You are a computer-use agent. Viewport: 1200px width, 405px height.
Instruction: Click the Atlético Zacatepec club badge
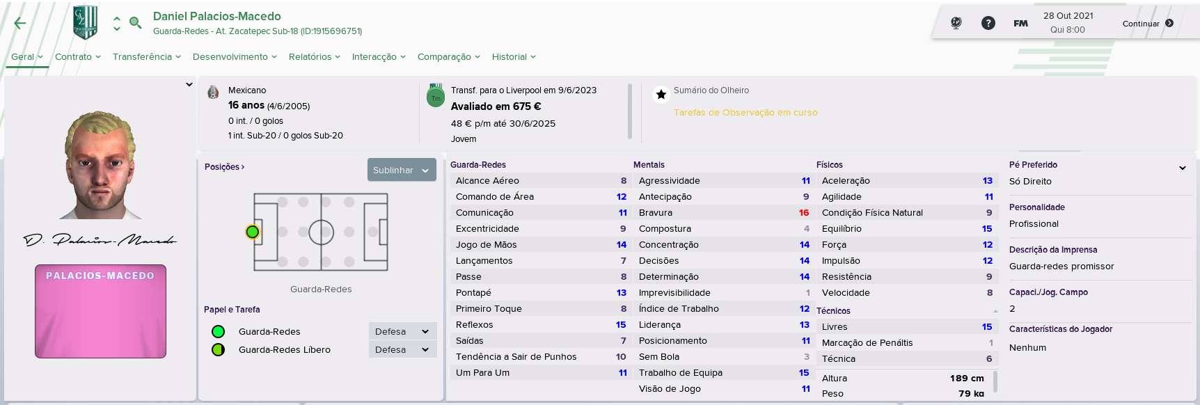coord(86,22)
